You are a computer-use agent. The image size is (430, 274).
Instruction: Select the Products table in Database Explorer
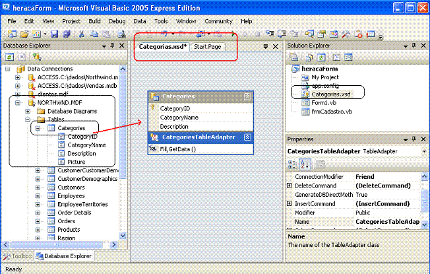point(69,230)
